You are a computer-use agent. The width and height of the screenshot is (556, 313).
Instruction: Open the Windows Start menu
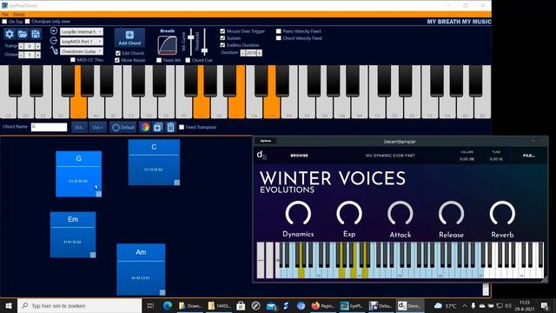pos(9,305)
